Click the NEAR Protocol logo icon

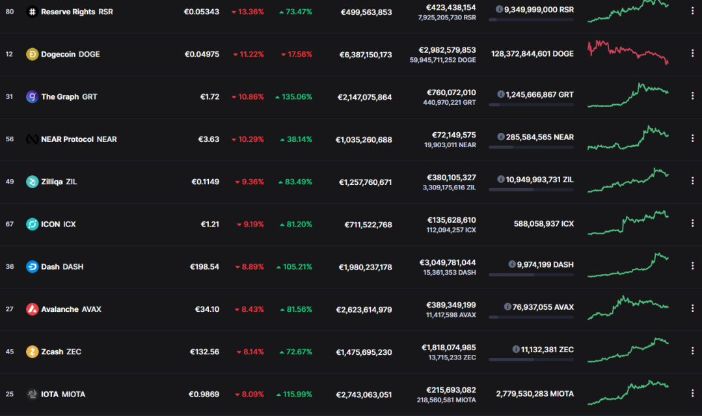coord(32,139)
